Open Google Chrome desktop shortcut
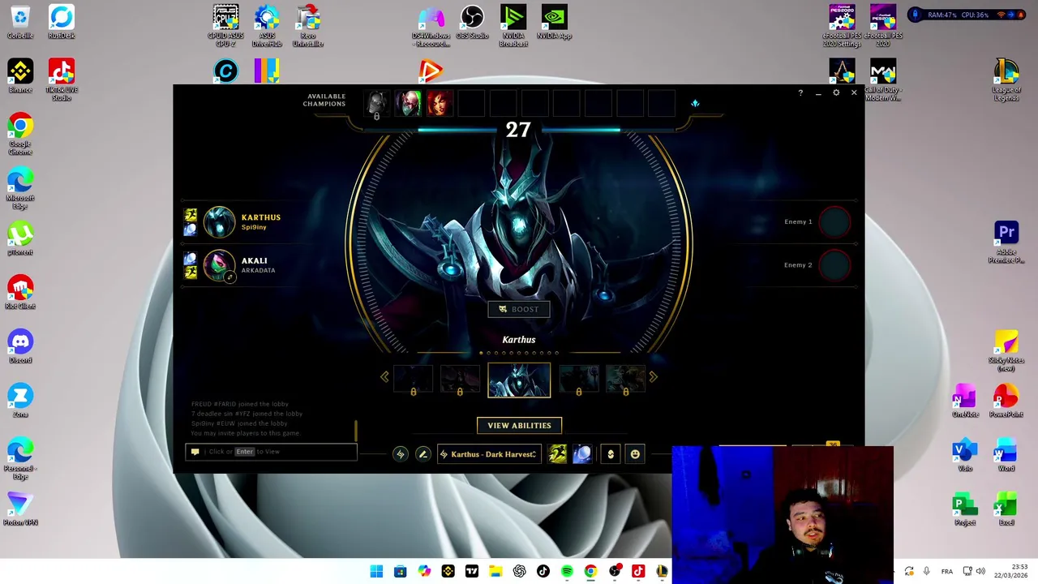This screenshot has height=584, width=1038. pos(20,134)
